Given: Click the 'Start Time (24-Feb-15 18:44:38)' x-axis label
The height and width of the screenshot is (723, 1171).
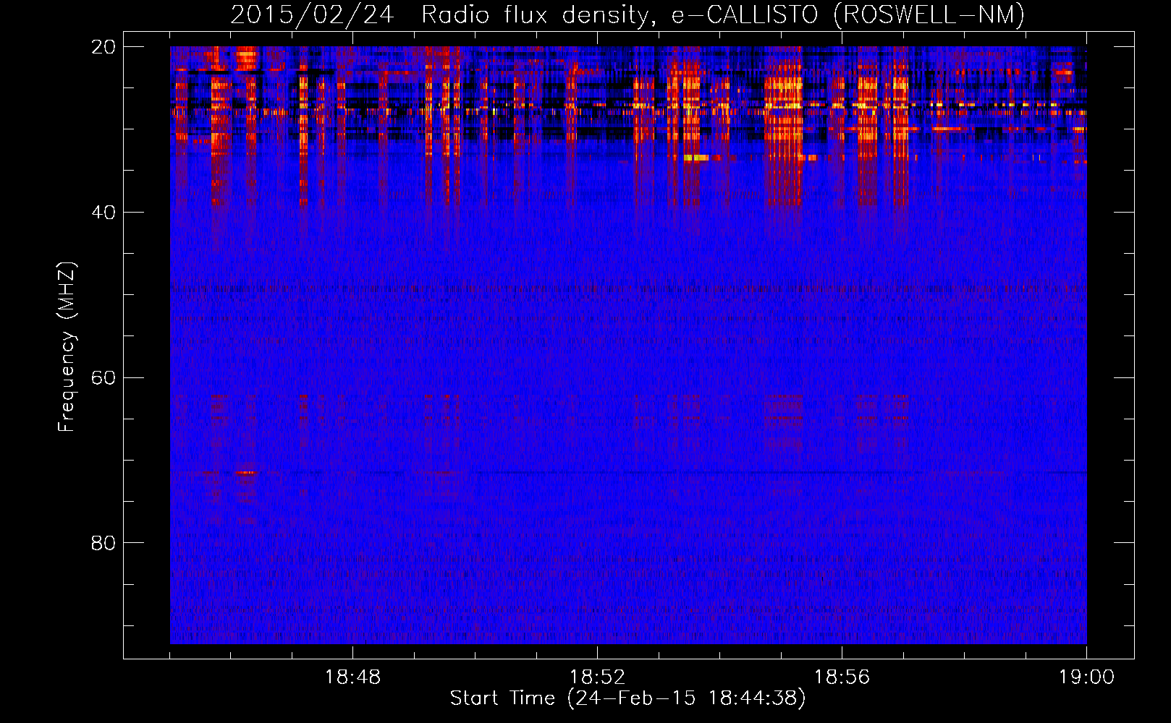Looking at the screenshot, I should [627, 698].
